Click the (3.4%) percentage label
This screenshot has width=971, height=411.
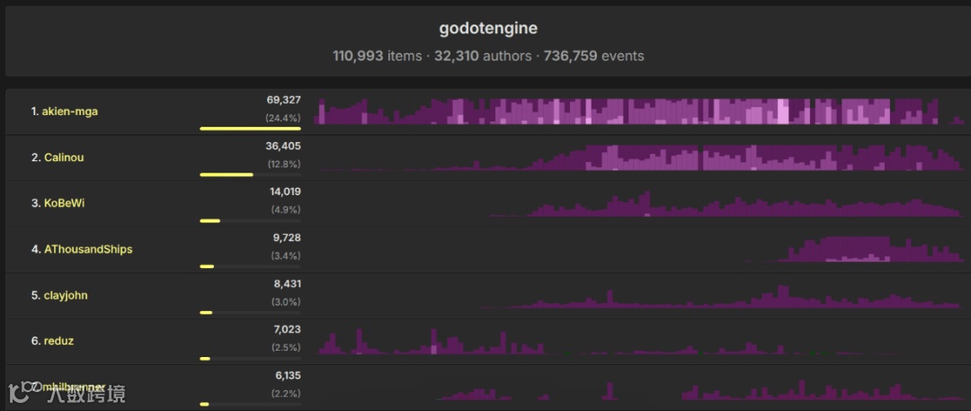pos(286,256)
